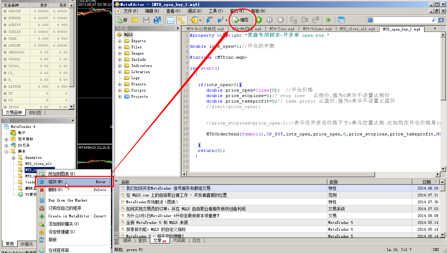Open article 我们如何开发MetaTrader 信号服务和群组交易
Image resolution: width=447 pixels, height=253 pixels.
coord(168,188)
